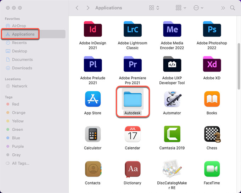The image size is (241, 193).
Task: Select Downloads in the sidebar
Action: [22, 68]
